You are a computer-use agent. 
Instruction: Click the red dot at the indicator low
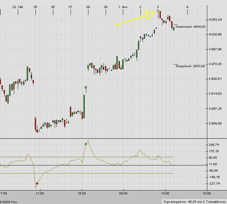tap(37, 183)
